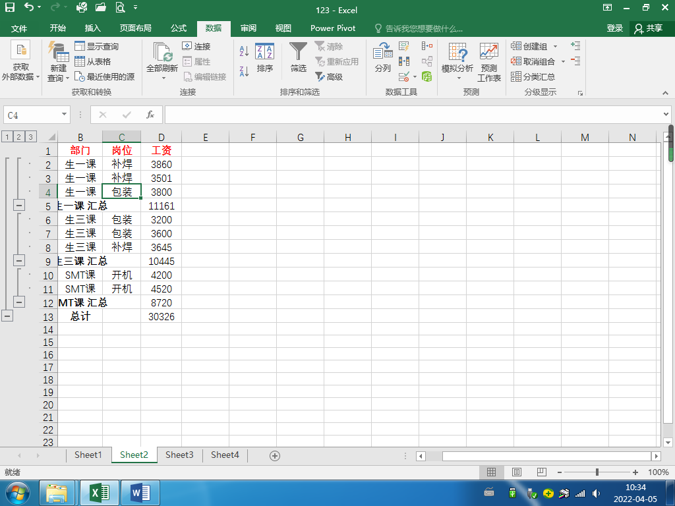Open the Power Pivot tab
Image resolution: width=675 pixels, height=506 pixels.
pos(333,28)
